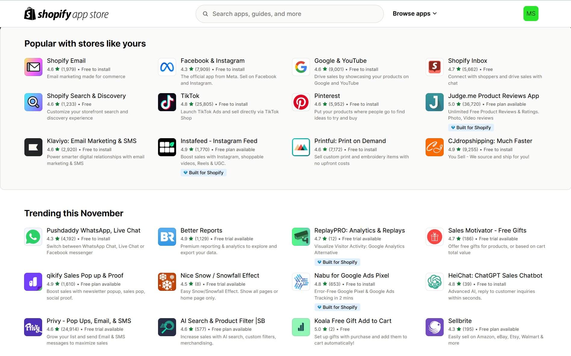Viewport: 571px width, 356px height.
Task: Click 'Email marketing made for commerce' description
Action: [86, 77]
